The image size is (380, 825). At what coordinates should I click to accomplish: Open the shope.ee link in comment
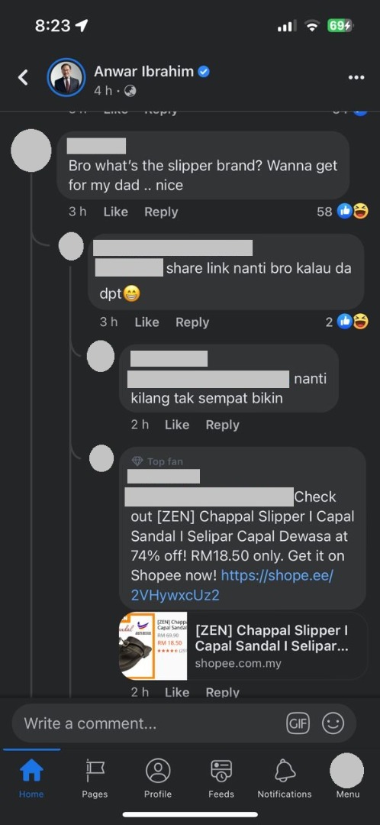pos(232,585)
